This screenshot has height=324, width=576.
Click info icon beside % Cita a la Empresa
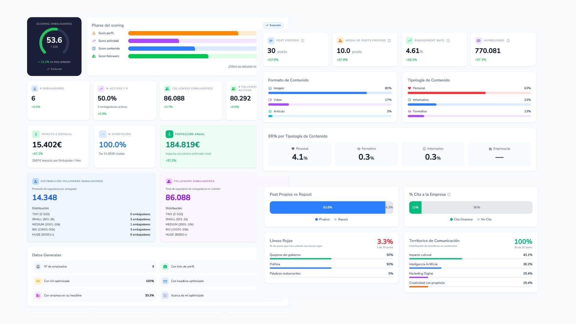click(449, 194)
